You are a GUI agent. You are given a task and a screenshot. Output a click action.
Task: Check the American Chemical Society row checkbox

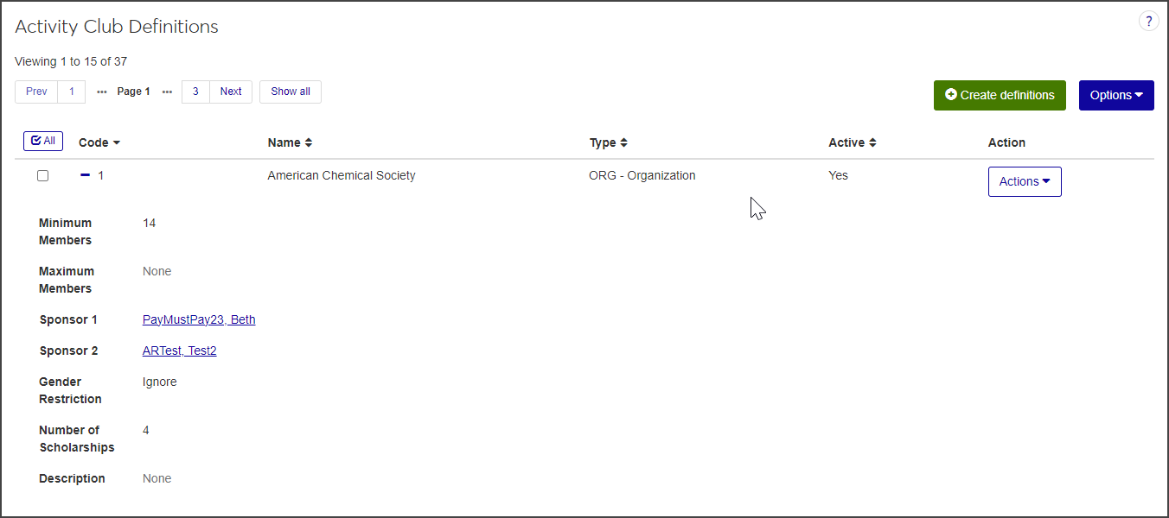pos(42,176)
